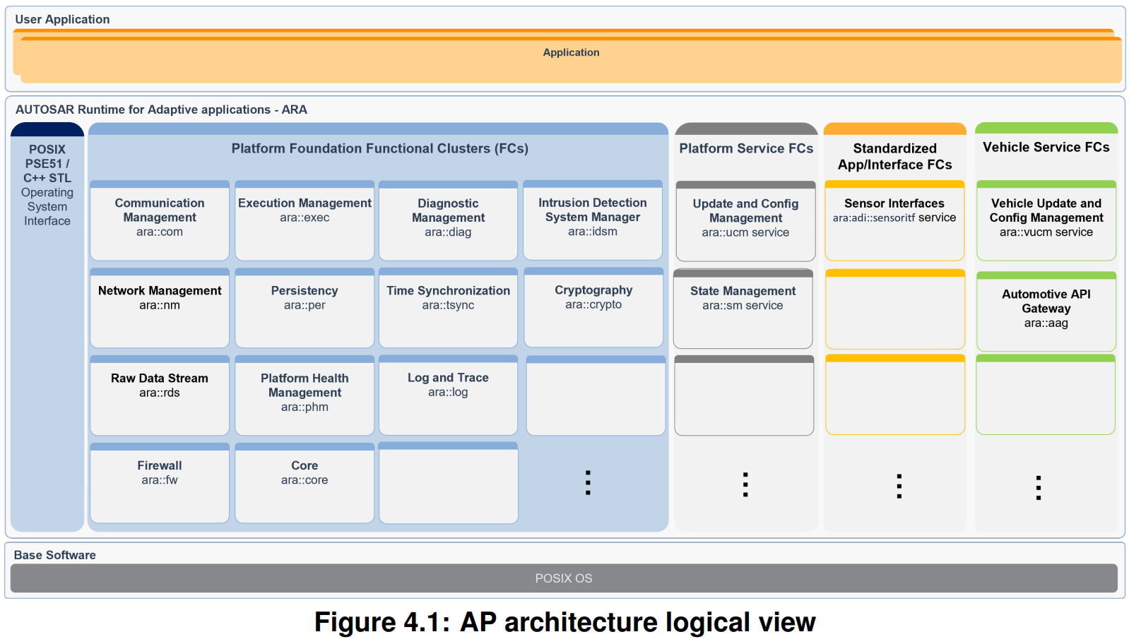
Task: Click the Firewall ara::fw box
Action: 160,483
